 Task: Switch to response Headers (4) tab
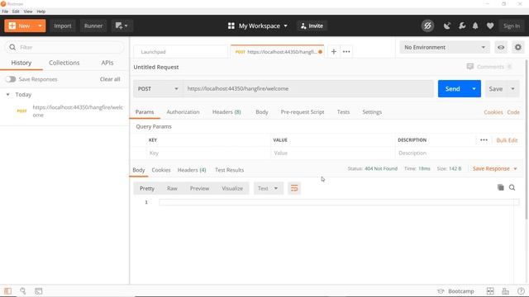coord(192,170)
